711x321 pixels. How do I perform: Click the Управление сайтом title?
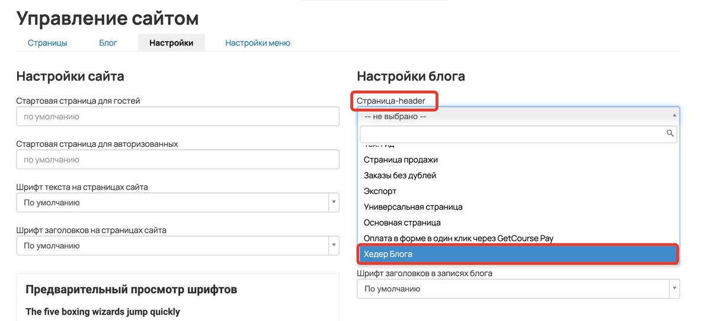pos(107,18)
